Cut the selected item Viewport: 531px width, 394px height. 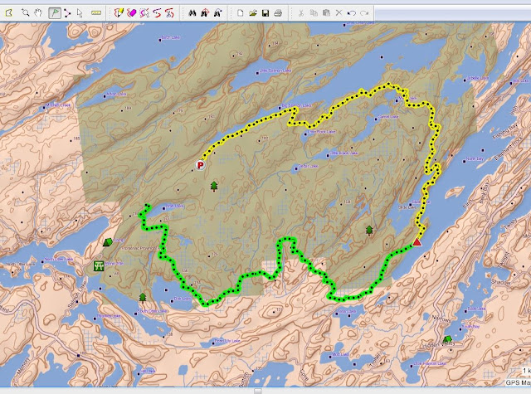coord(300,13)
